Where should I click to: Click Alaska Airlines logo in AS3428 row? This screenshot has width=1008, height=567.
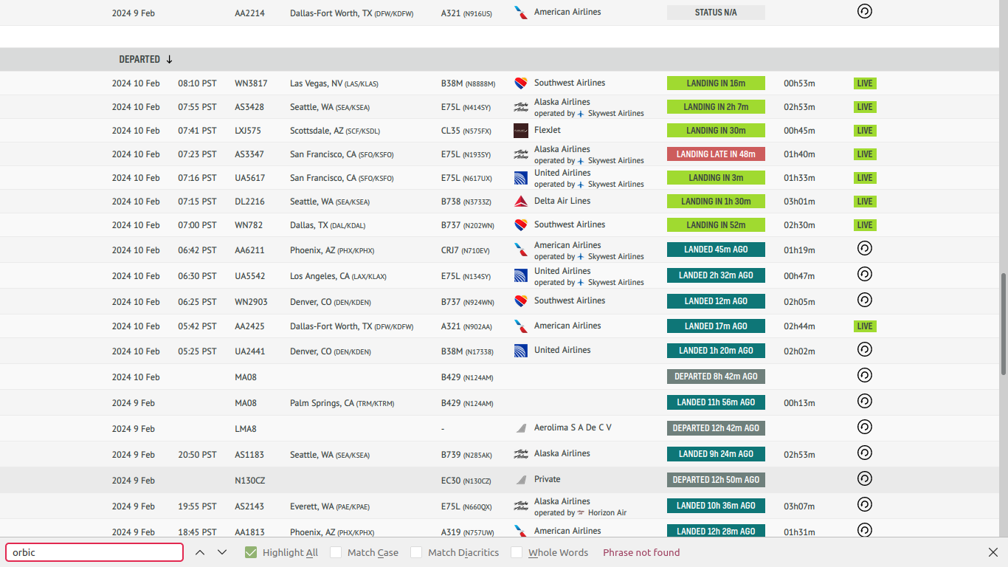521,107
